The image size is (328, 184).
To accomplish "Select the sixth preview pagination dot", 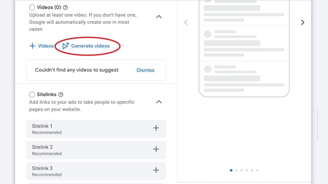I will point(257,170).
